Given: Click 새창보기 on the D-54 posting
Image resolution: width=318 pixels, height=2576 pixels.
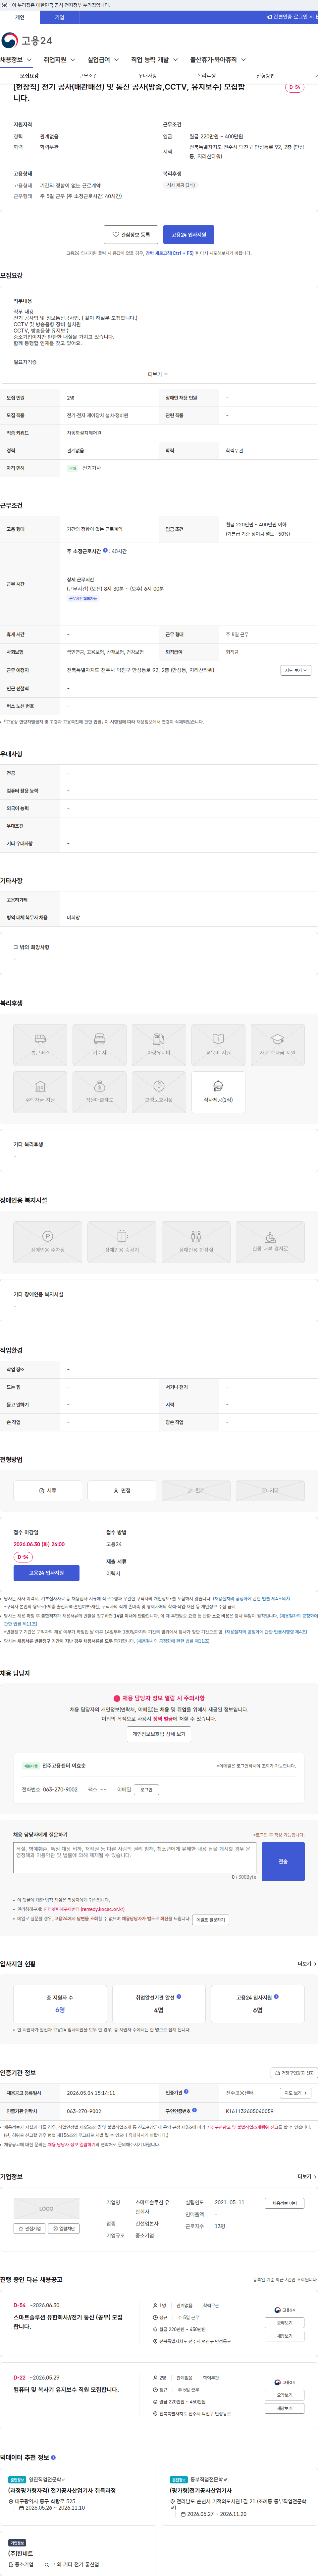Looking at the screenshot, I should point(284,2336).
